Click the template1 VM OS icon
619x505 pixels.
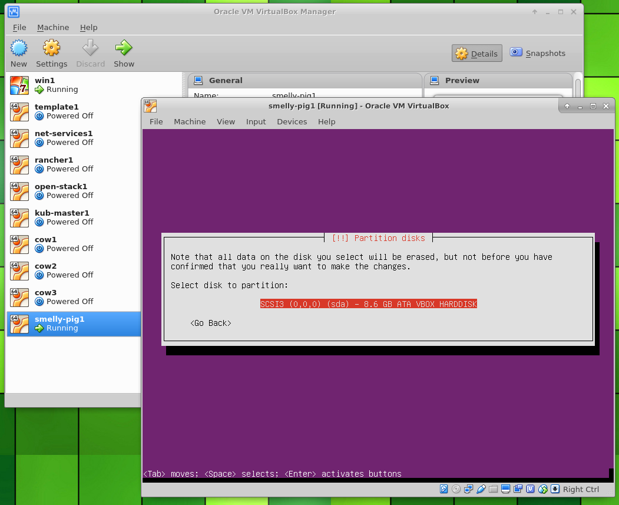click(19, 112)
